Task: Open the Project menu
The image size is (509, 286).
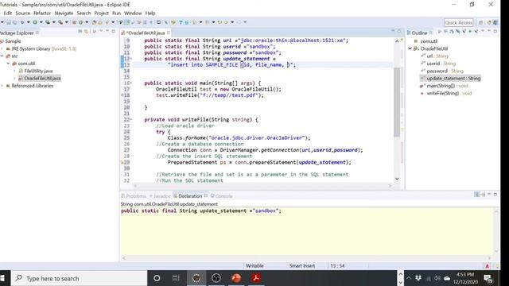Action: [x=101, y=14]
